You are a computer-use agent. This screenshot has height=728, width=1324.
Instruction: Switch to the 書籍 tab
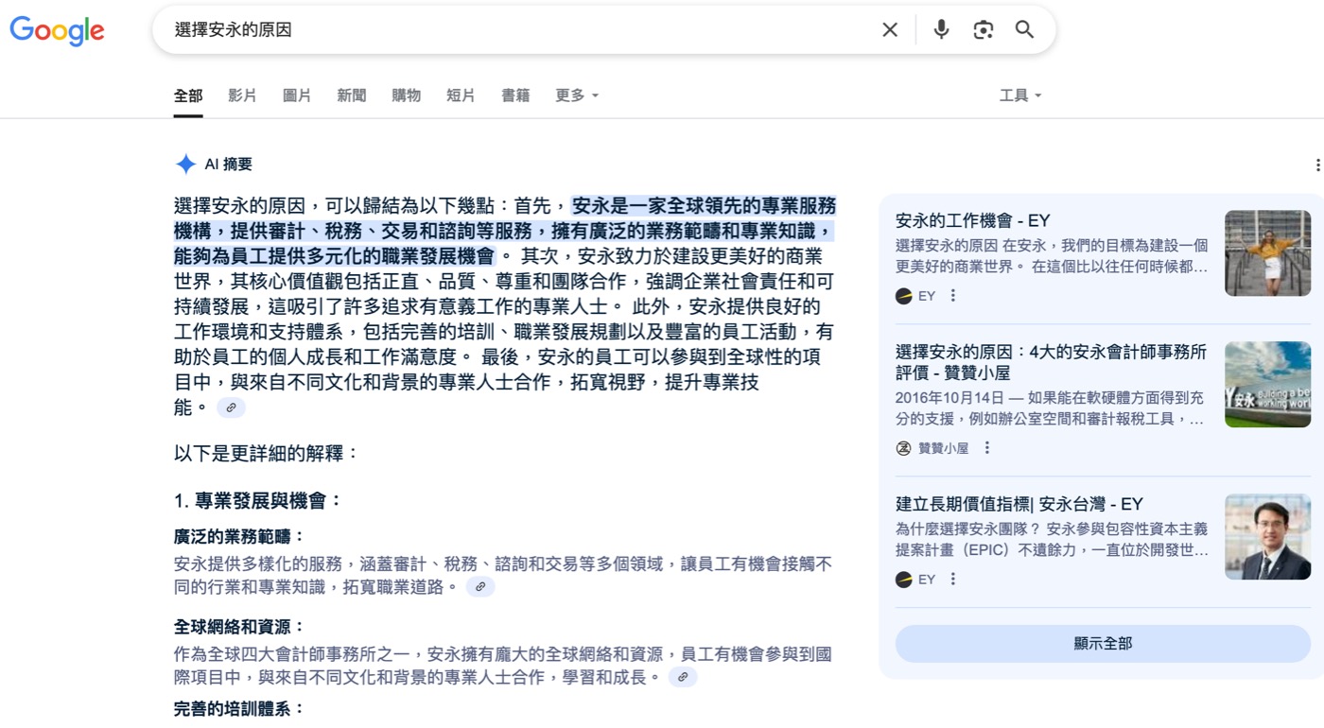[515, 95]
